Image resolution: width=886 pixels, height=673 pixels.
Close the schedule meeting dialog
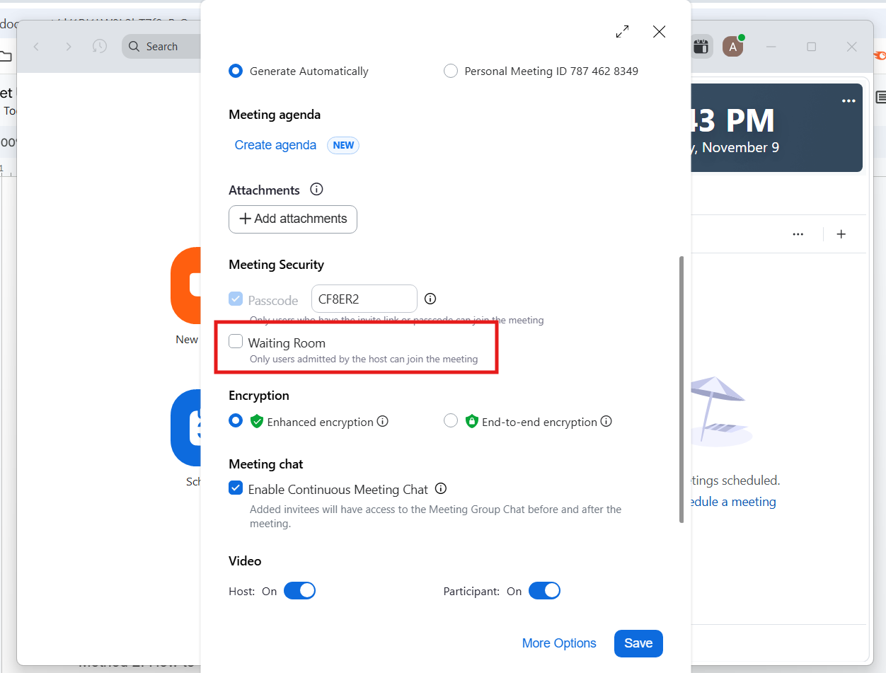[x=659, y=32]
